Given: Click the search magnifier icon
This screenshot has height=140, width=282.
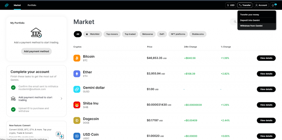Looking at the screenshot, I should pyautogui.click(x=235, y=22).
